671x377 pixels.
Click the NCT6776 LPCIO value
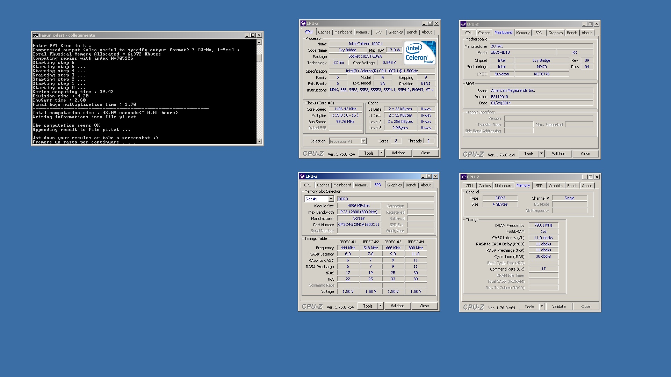pyautogui.click(x=542, y=74)
